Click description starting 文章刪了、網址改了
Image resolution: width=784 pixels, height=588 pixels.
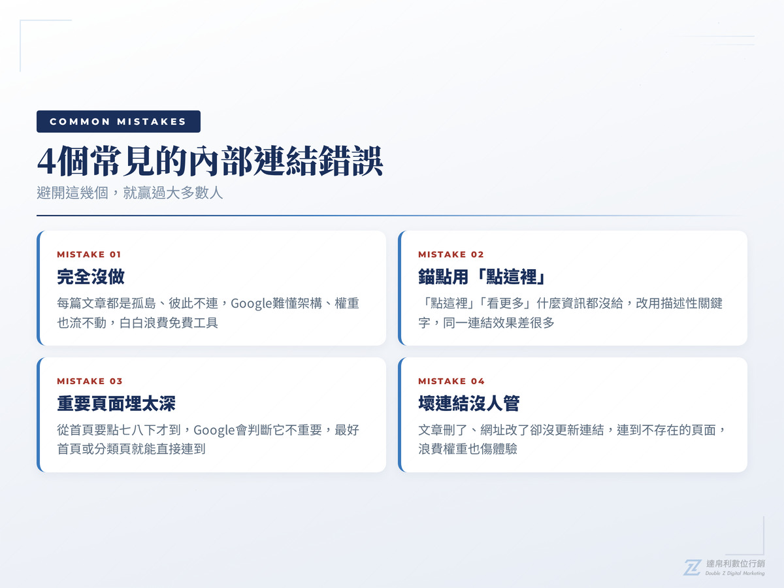573,440
